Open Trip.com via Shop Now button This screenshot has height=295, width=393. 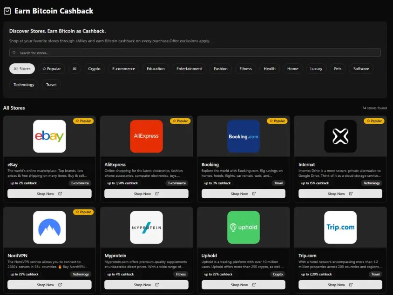[x=340, y=285]
